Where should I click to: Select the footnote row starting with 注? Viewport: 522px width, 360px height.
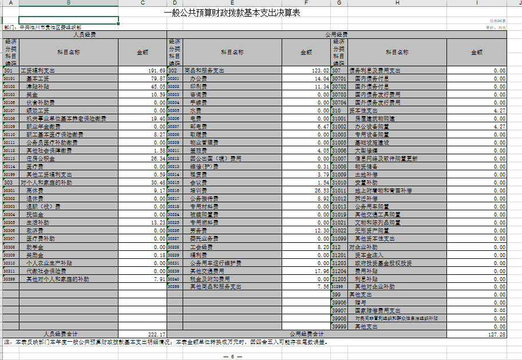[x=255, y=342]
